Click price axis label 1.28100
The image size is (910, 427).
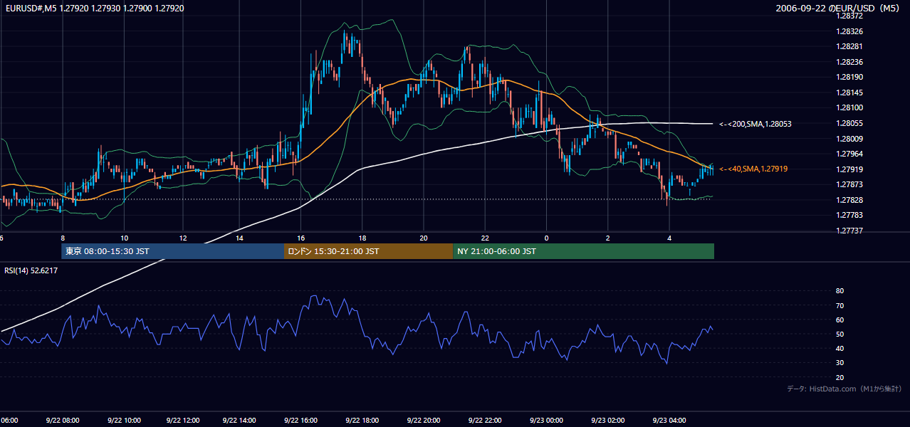(x=851, y=108)
